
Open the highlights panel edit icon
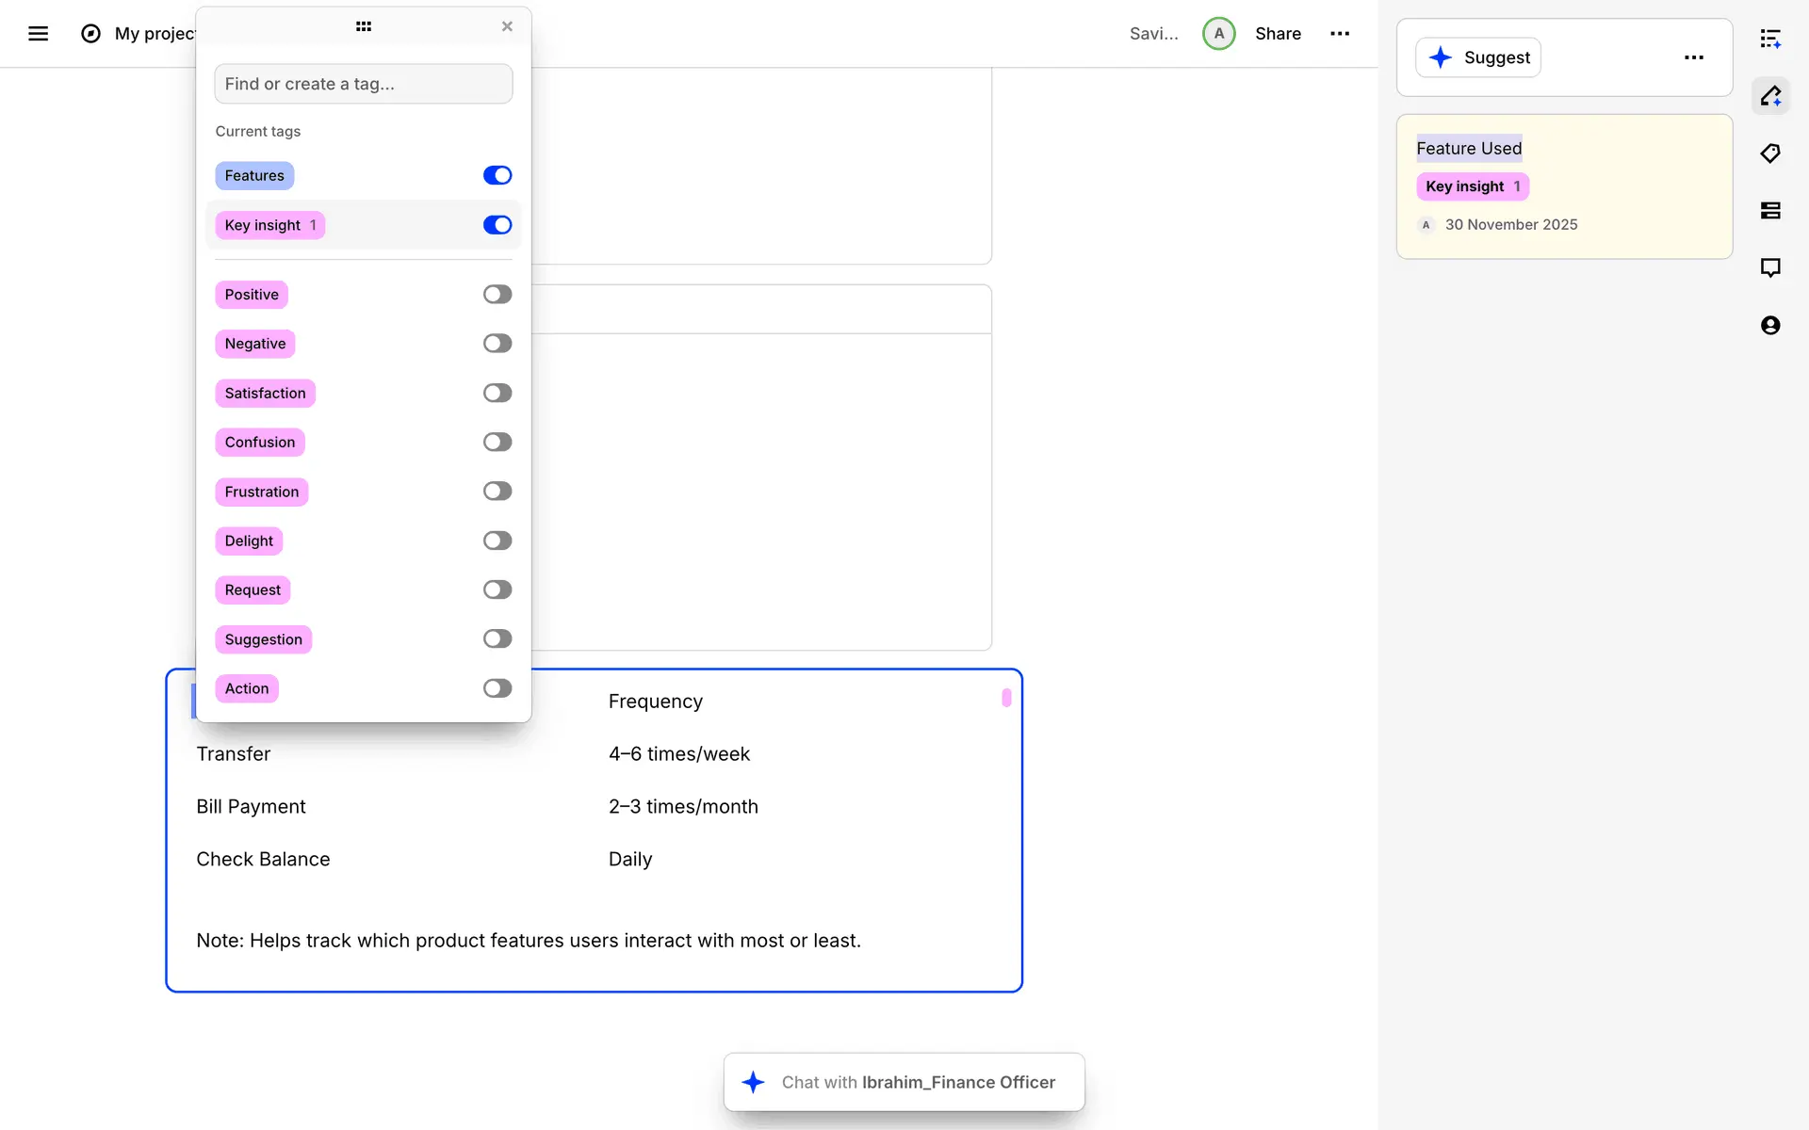click(1770, 96)
